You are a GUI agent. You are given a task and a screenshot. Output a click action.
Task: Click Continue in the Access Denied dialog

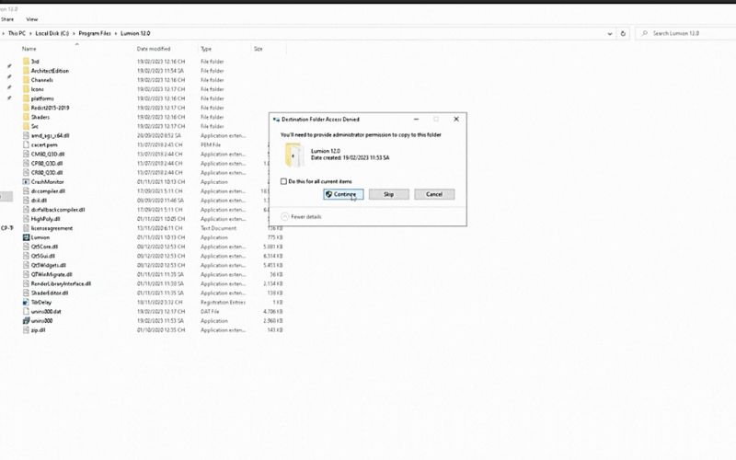point(343,194)
